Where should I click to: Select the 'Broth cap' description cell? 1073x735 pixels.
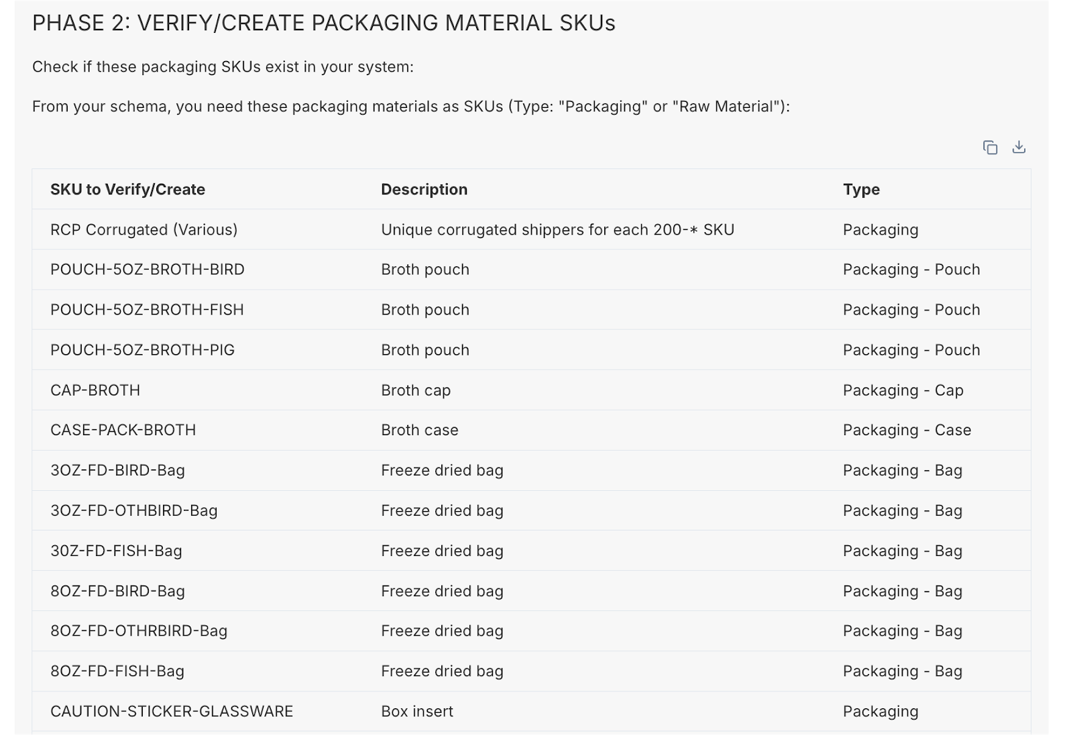pos(416,390)
